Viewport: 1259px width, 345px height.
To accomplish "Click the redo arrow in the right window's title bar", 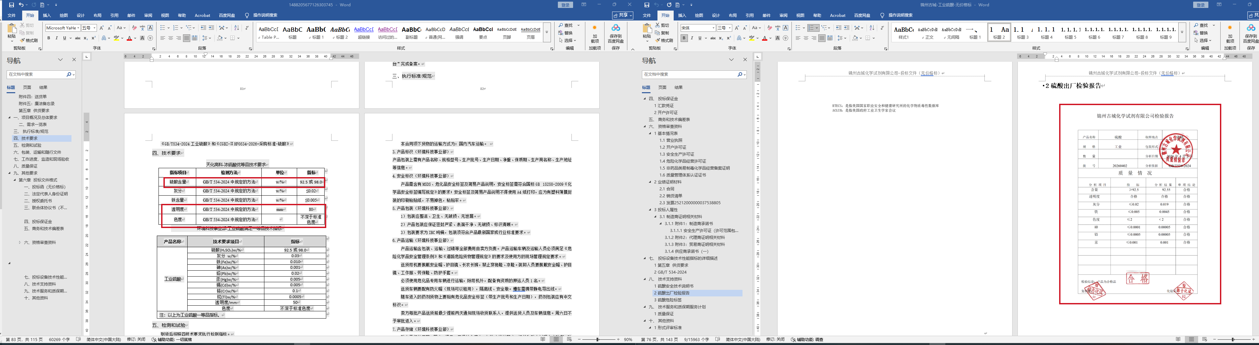I will click(x=669, y=5).
